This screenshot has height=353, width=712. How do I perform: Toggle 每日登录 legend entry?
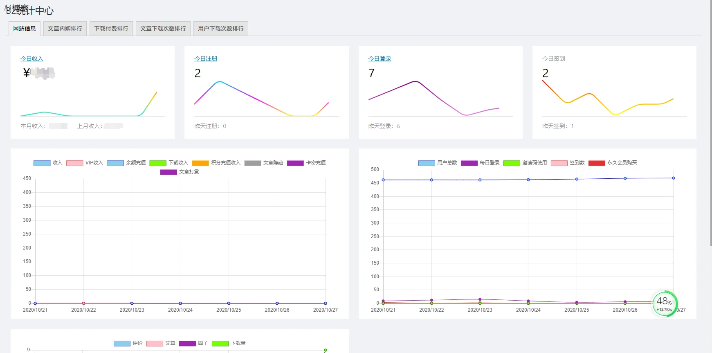pos(469,163)
